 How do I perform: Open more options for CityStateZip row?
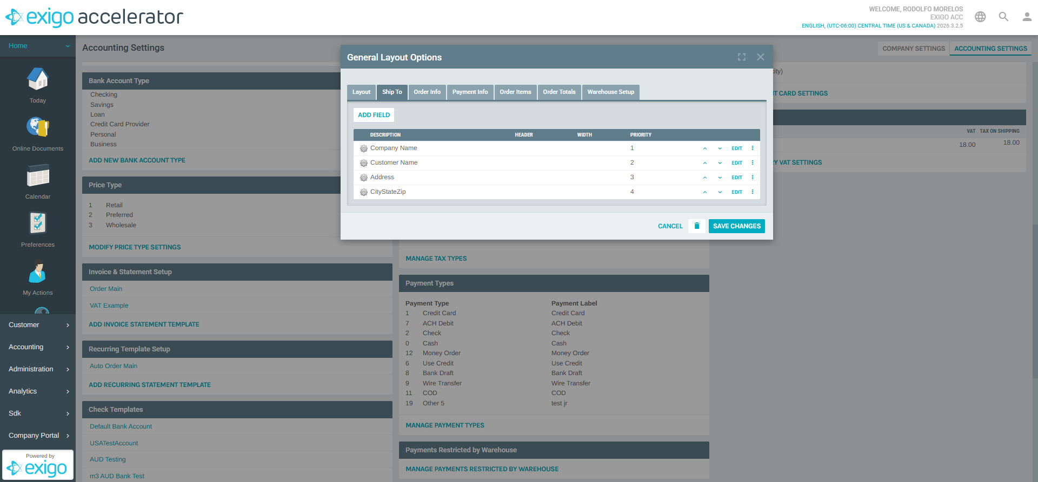pyautogui.click(x=753, y=192)
